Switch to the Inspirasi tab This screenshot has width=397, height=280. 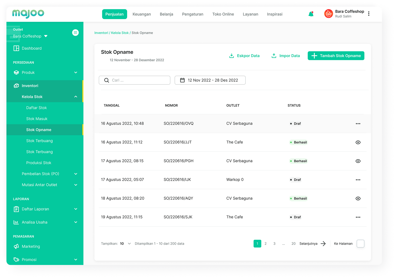coord(275,14)
